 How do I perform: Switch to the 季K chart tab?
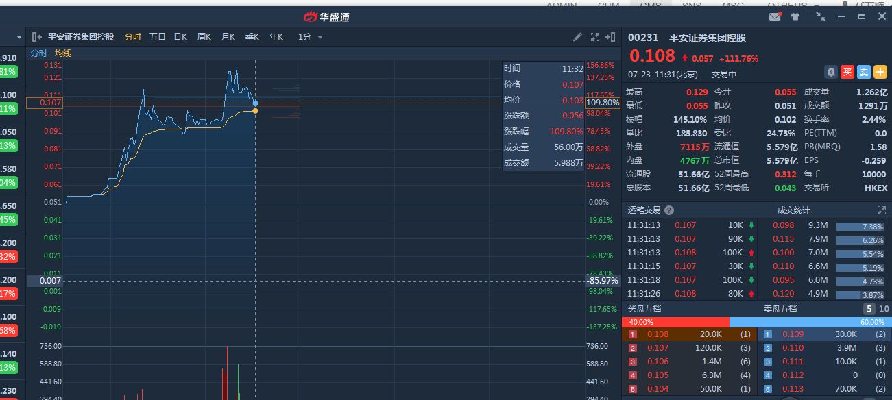pos(252,37)
